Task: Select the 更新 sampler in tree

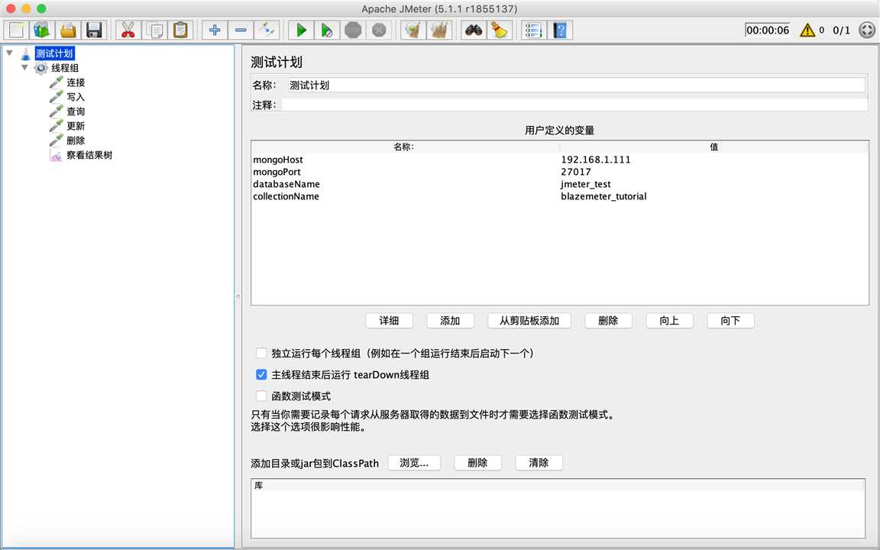Action: pyautogui.click(x=75, y=126)
